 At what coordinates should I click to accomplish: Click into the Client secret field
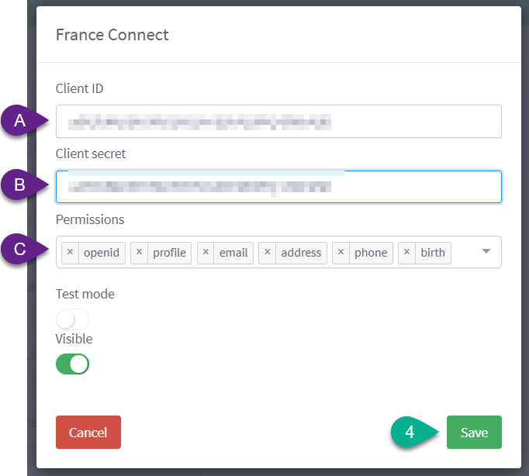click(278, 187)
